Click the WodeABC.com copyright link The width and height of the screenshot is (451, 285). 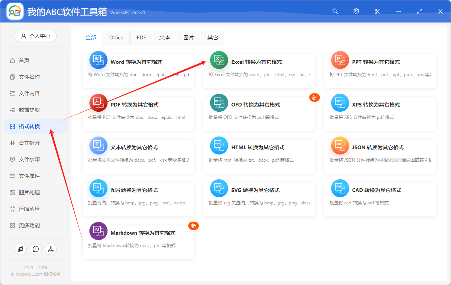coord(35,273)
